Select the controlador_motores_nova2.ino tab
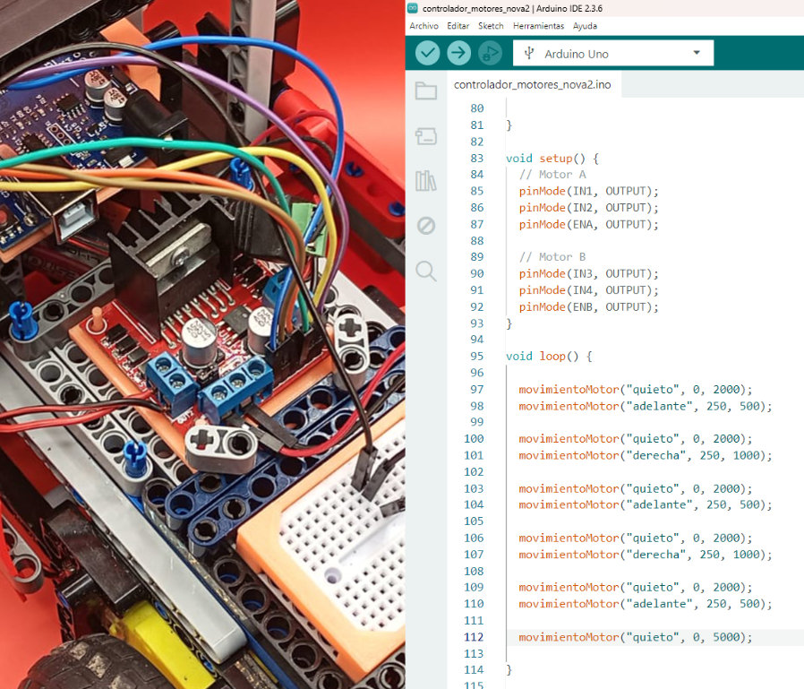The width and height of the screenshot is (804, 689). click(532, 85)
